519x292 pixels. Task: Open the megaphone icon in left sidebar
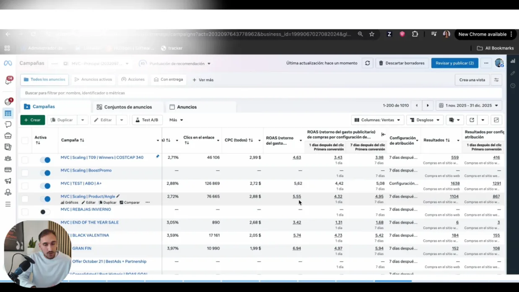pyautogui.click(x=8, y=181)
